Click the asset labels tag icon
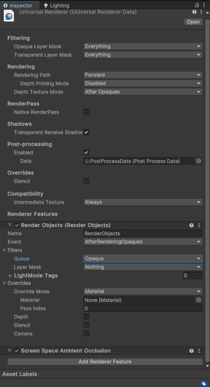This screenshot has width=210, height=387. pos(204,384)
